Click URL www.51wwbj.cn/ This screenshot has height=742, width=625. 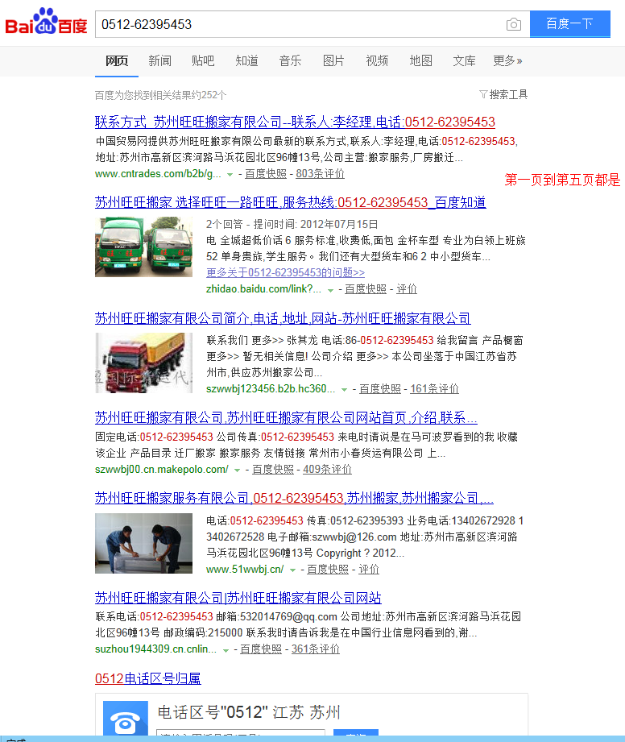[245, 569]
